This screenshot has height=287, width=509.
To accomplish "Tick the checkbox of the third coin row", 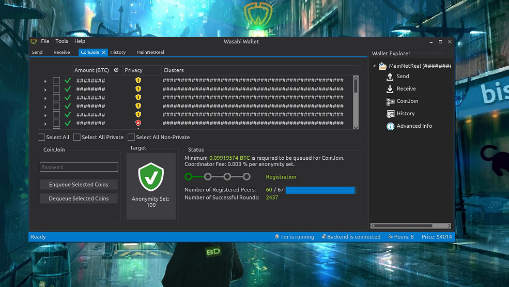I will point(56,98).
